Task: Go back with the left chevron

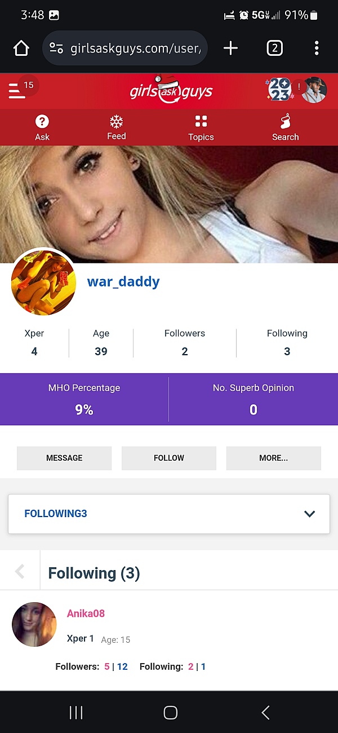Action: (x=20, y=572)
